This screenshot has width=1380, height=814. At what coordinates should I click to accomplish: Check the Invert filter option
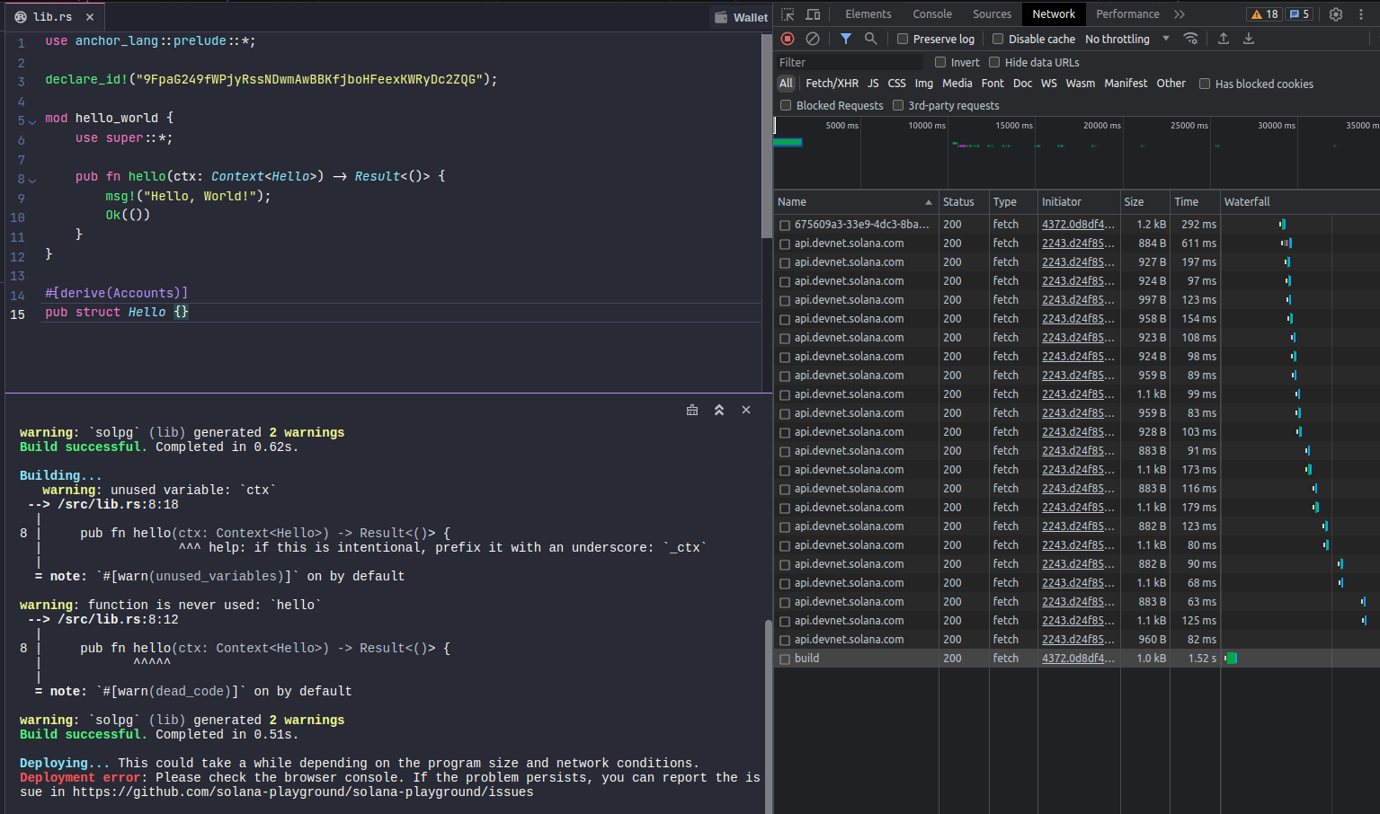pyautogui.click(x=942, y=62)
